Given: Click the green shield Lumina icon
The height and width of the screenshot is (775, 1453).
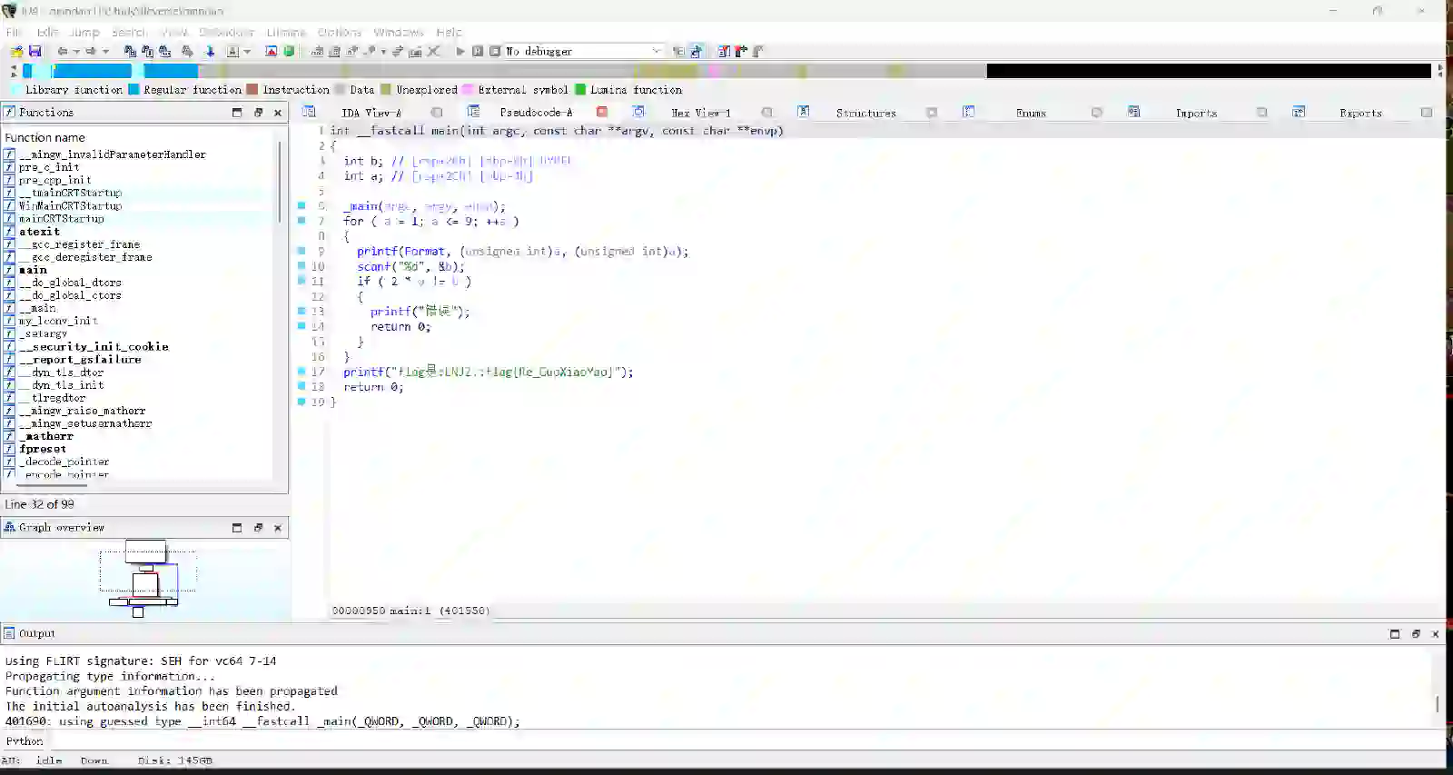Looking at the screenshot, I should point(289,52).
